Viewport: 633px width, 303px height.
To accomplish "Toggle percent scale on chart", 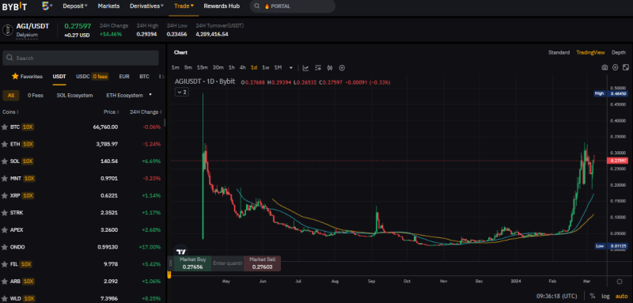I will pos(592,296).
